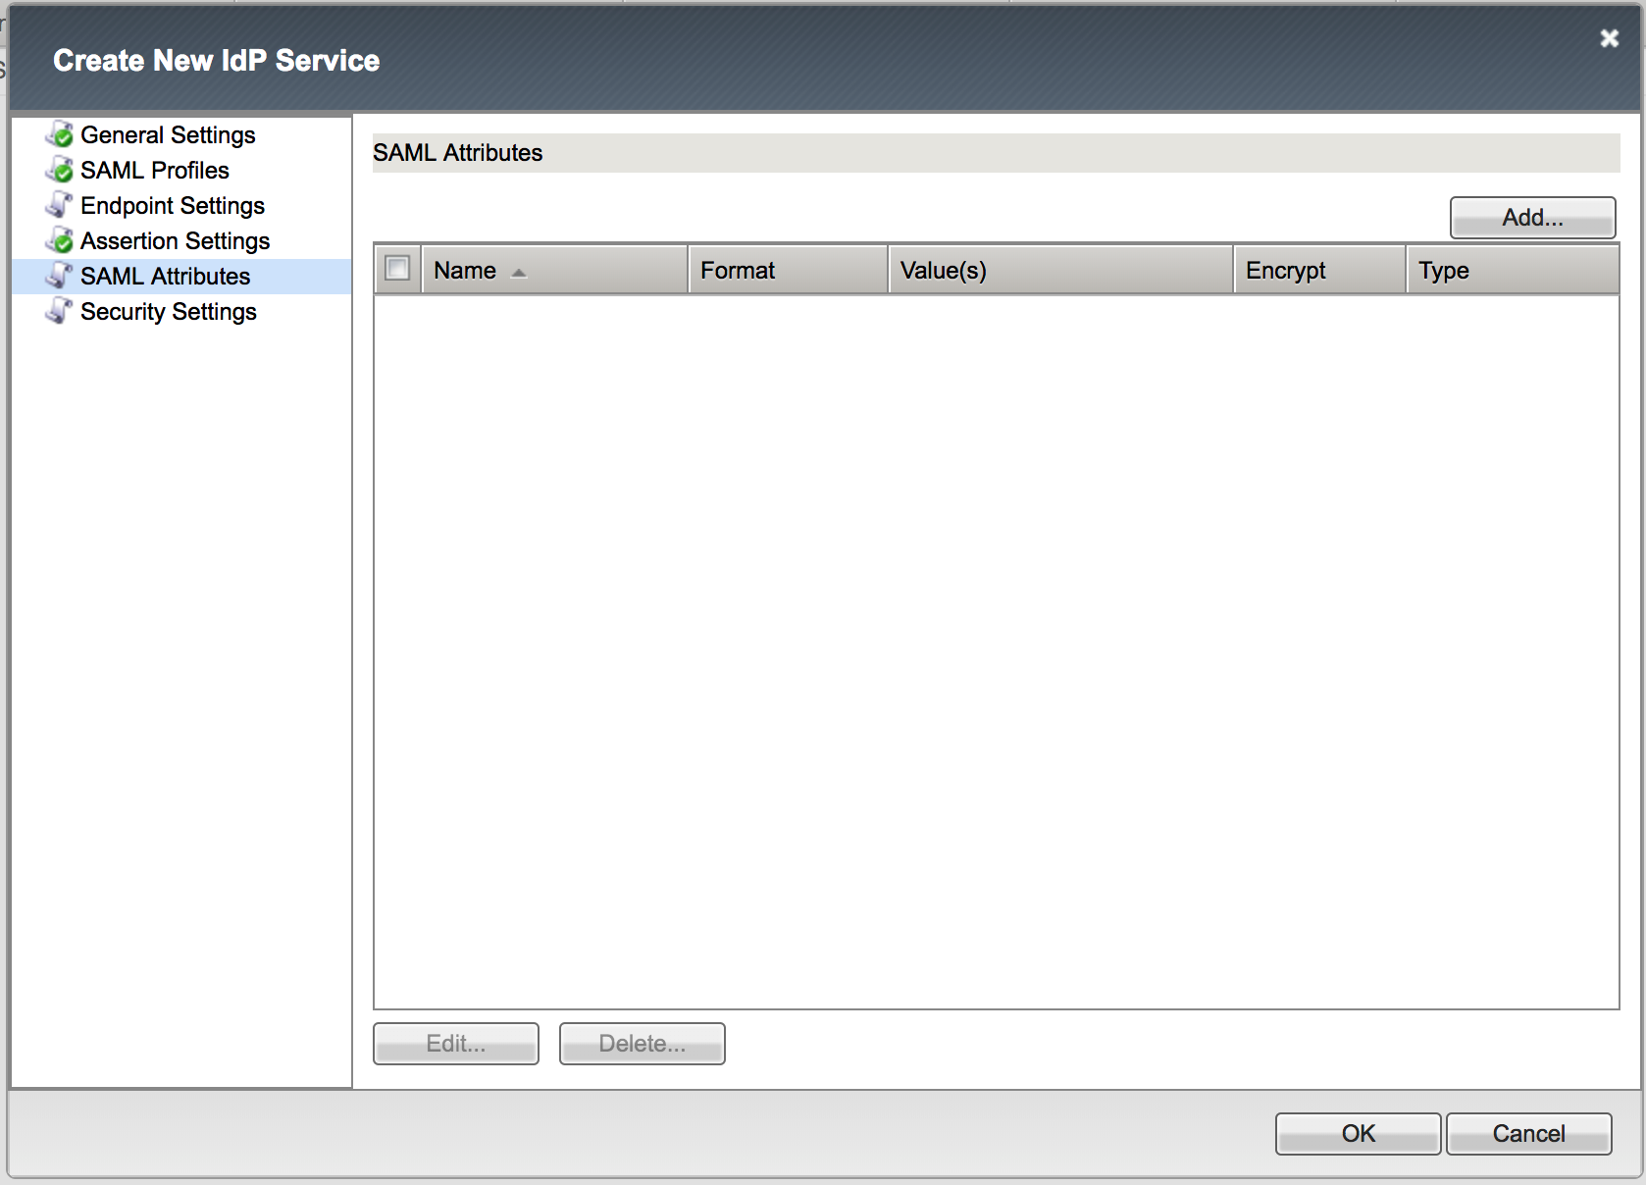The image size is (1646, 1185).
Task: Switch to Assertion Settings section
Action: [175, 240]
